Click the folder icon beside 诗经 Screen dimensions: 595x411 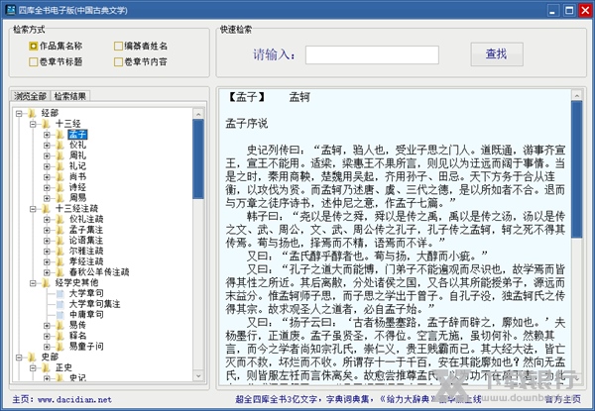tap(59, 187)
